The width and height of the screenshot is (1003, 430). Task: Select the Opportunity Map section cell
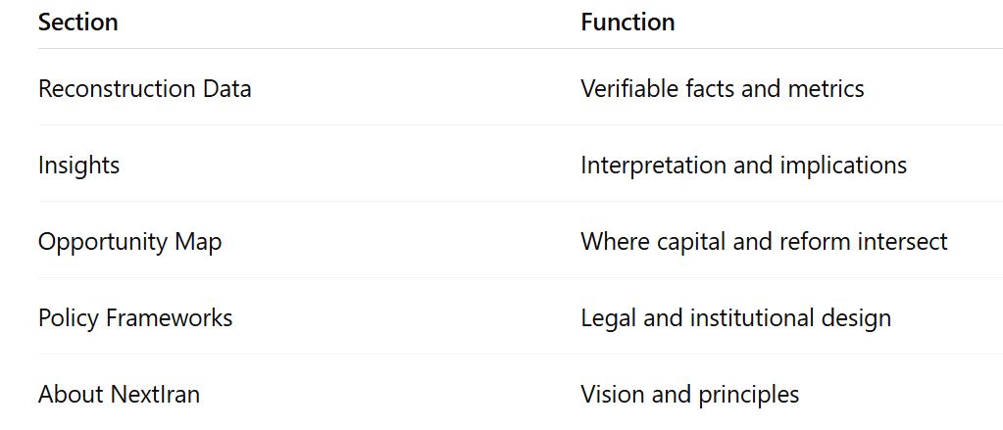click(x=129, y=242)
